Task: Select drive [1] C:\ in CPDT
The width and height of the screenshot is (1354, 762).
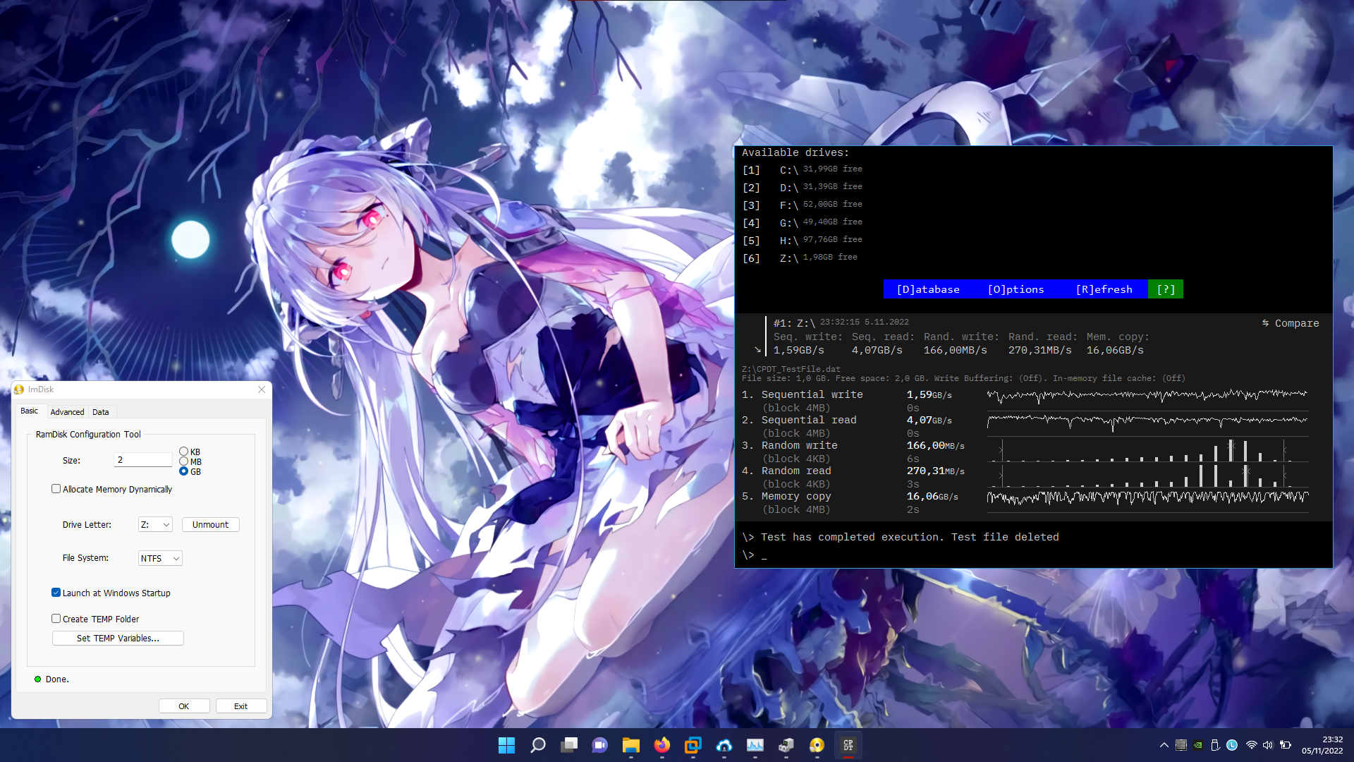Action: click(802, 170)
